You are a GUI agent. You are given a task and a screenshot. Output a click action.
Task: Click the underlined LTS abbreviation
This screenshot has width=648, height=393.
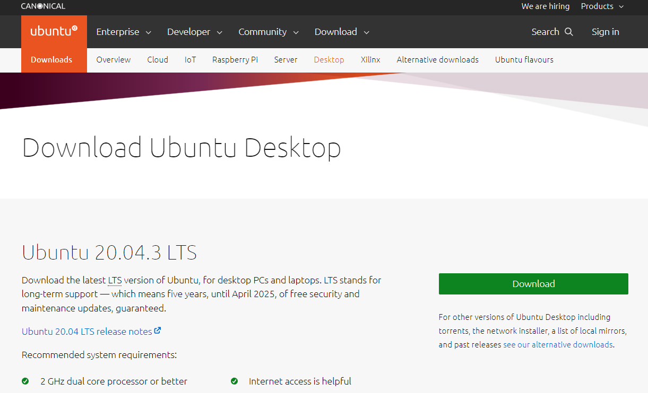pyautogui.click(x=115, y=280)
